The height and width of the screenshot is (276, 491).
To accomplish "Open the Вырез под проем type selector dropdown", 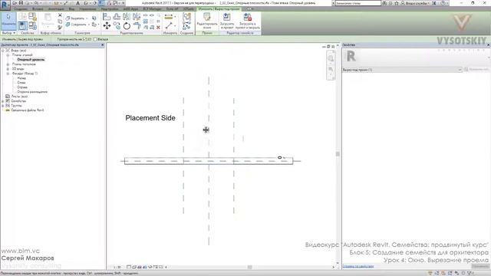I will click(402, 70).
